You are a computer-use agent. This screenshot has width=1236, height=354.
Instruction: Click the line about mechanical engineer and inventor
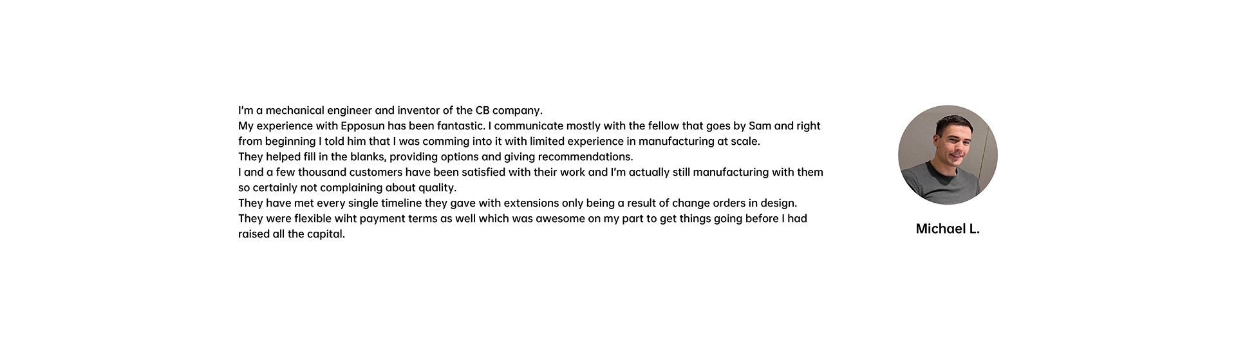(x=391, y=111)
